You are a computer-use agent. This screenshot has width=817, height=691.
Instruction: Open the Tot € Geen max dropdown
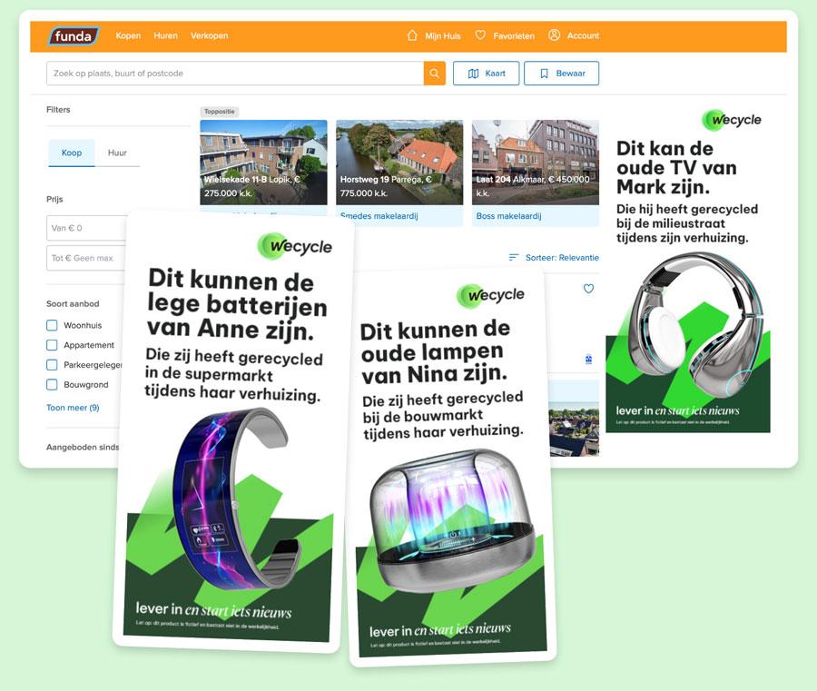86,258
